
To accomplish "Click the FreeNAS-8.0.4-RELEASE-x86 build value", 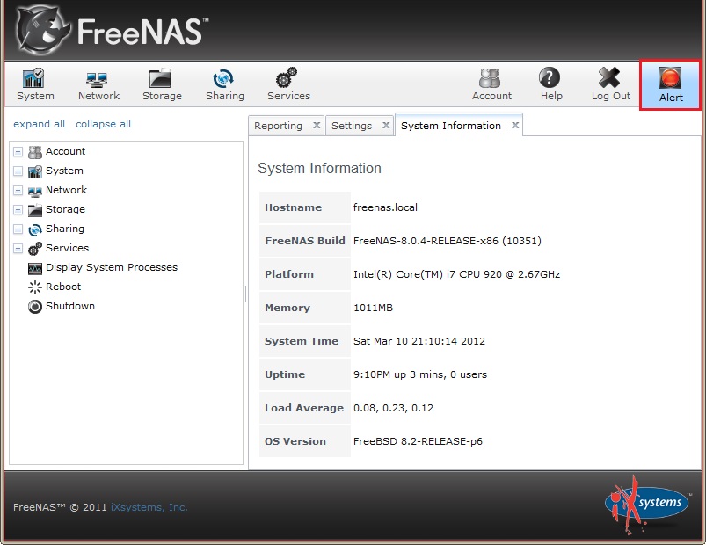I will point(448,241).
